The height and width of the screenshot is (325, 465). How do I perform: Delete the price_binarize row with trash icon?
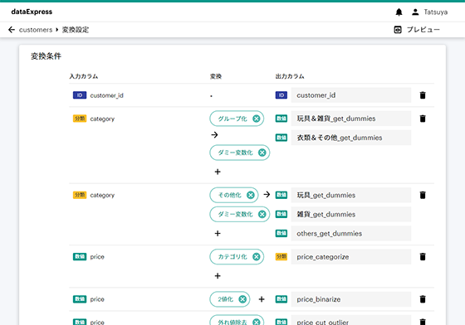(423, 299)
